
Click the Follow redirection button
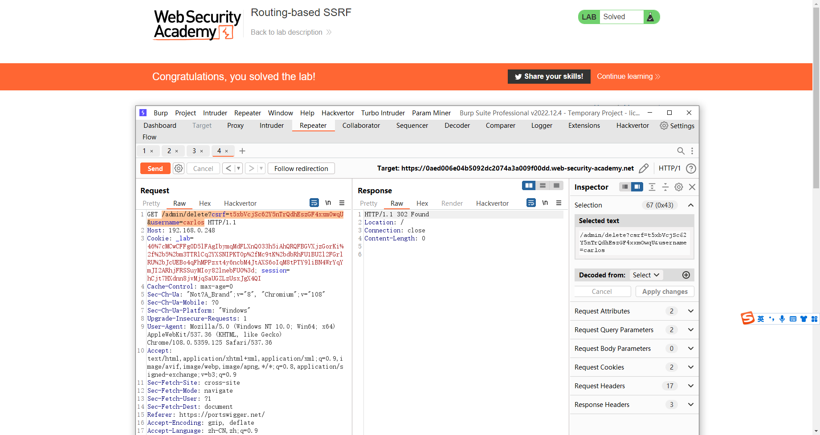tap(301, 168)
